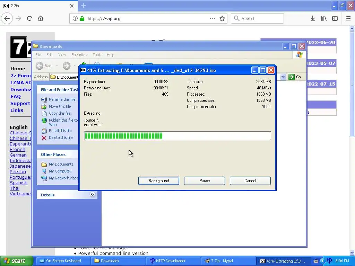Open browser home page
The height and width of the screenshot is (266, 355).
(41, 18)
